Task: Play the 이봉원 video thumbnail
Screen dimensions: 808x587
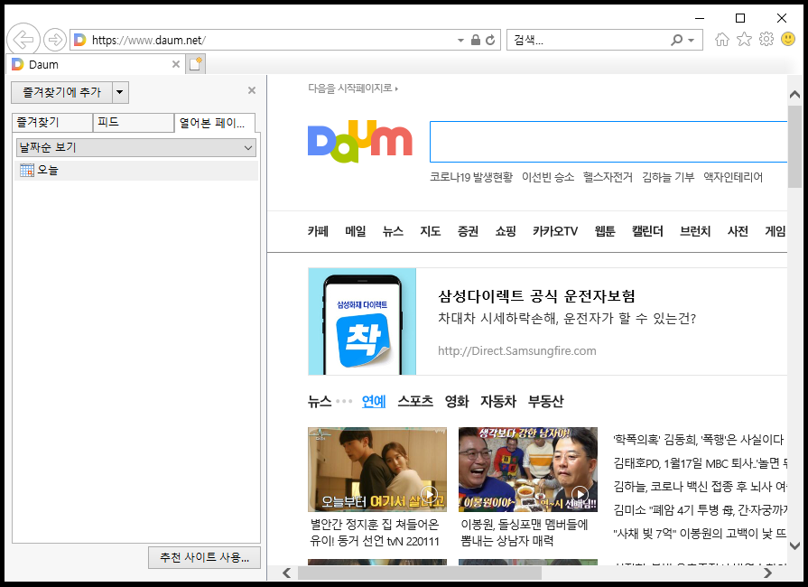Action: tap(527, 469)
